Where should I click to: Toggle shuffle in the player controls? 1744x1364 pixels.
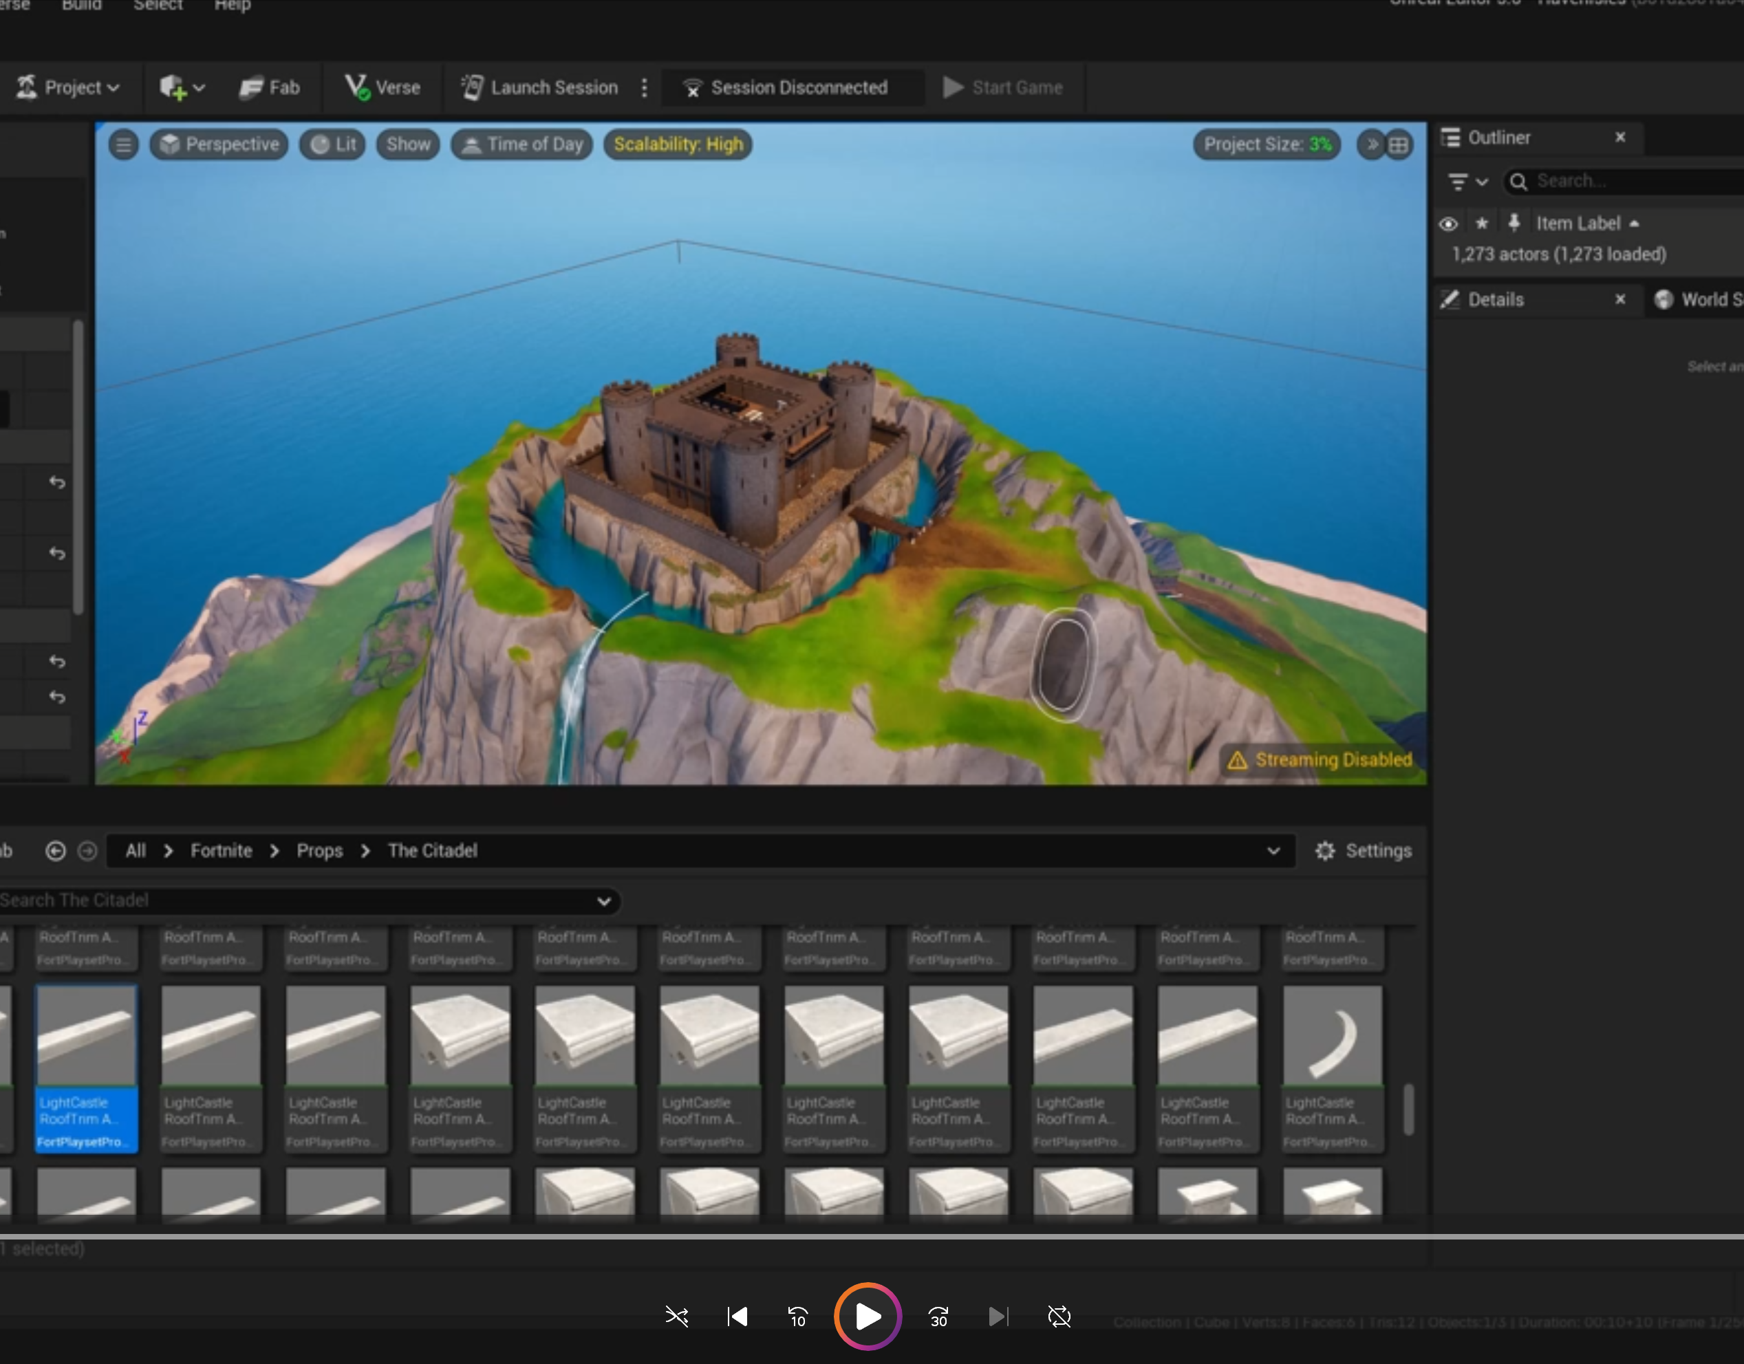tap(677, 1316)
